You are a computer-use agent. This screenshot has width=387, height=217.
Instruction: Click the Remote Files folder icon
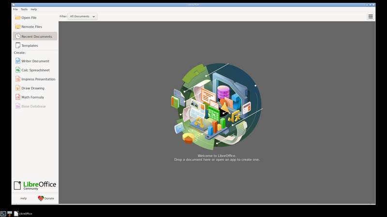click(17, 27)
